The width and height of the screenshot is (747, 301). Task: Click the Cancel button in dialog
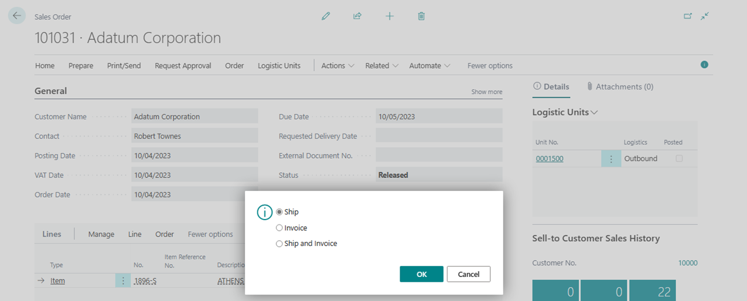click(x=468, y=274)
